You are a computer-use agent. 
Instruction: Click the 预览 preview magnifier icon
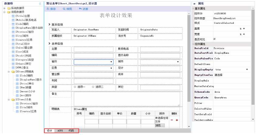(64, 9)
